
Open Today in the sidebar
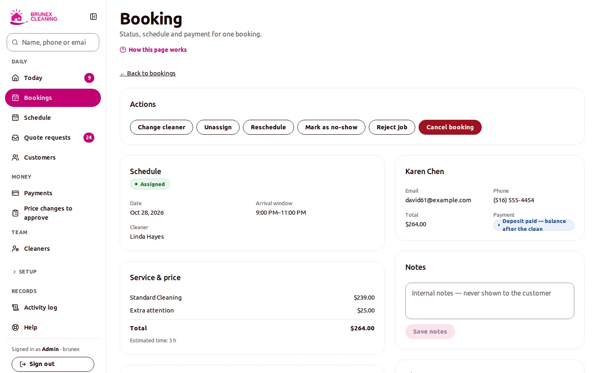coord(53,78)
